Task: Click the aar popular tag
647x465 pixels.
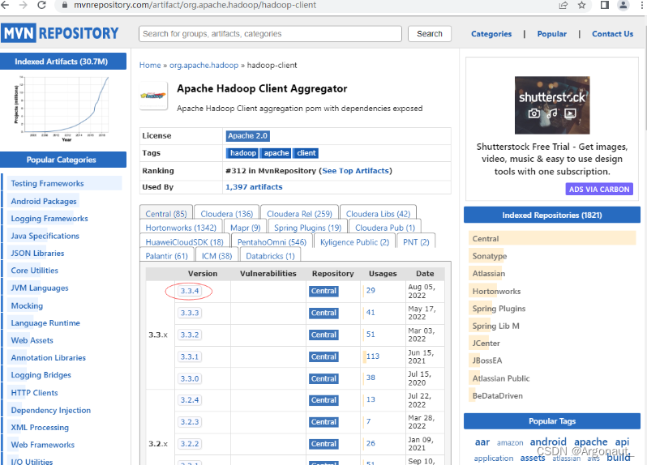Action: point(482,442)
